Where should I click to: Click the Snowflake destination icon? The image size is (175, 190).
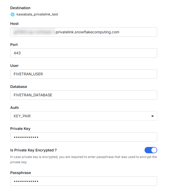13,14
